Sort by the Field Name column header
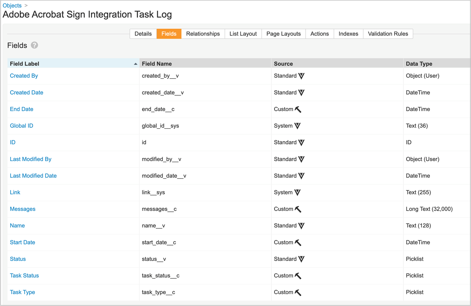This screenshot has width=471, height=306. pos(157,64)
